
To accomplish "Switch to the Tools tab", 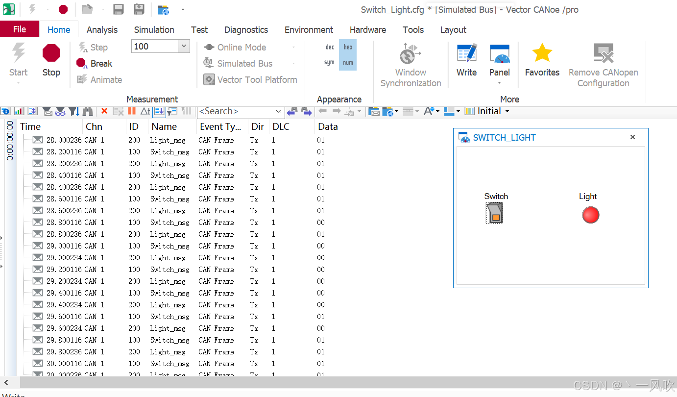I will [413, 29].
